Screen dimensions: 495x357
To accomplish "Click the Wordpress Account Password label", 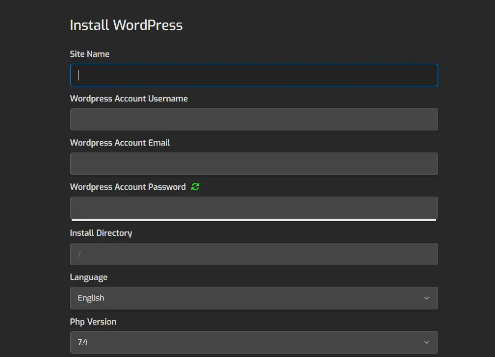I will pyautogui.click(x=128, y=187).
